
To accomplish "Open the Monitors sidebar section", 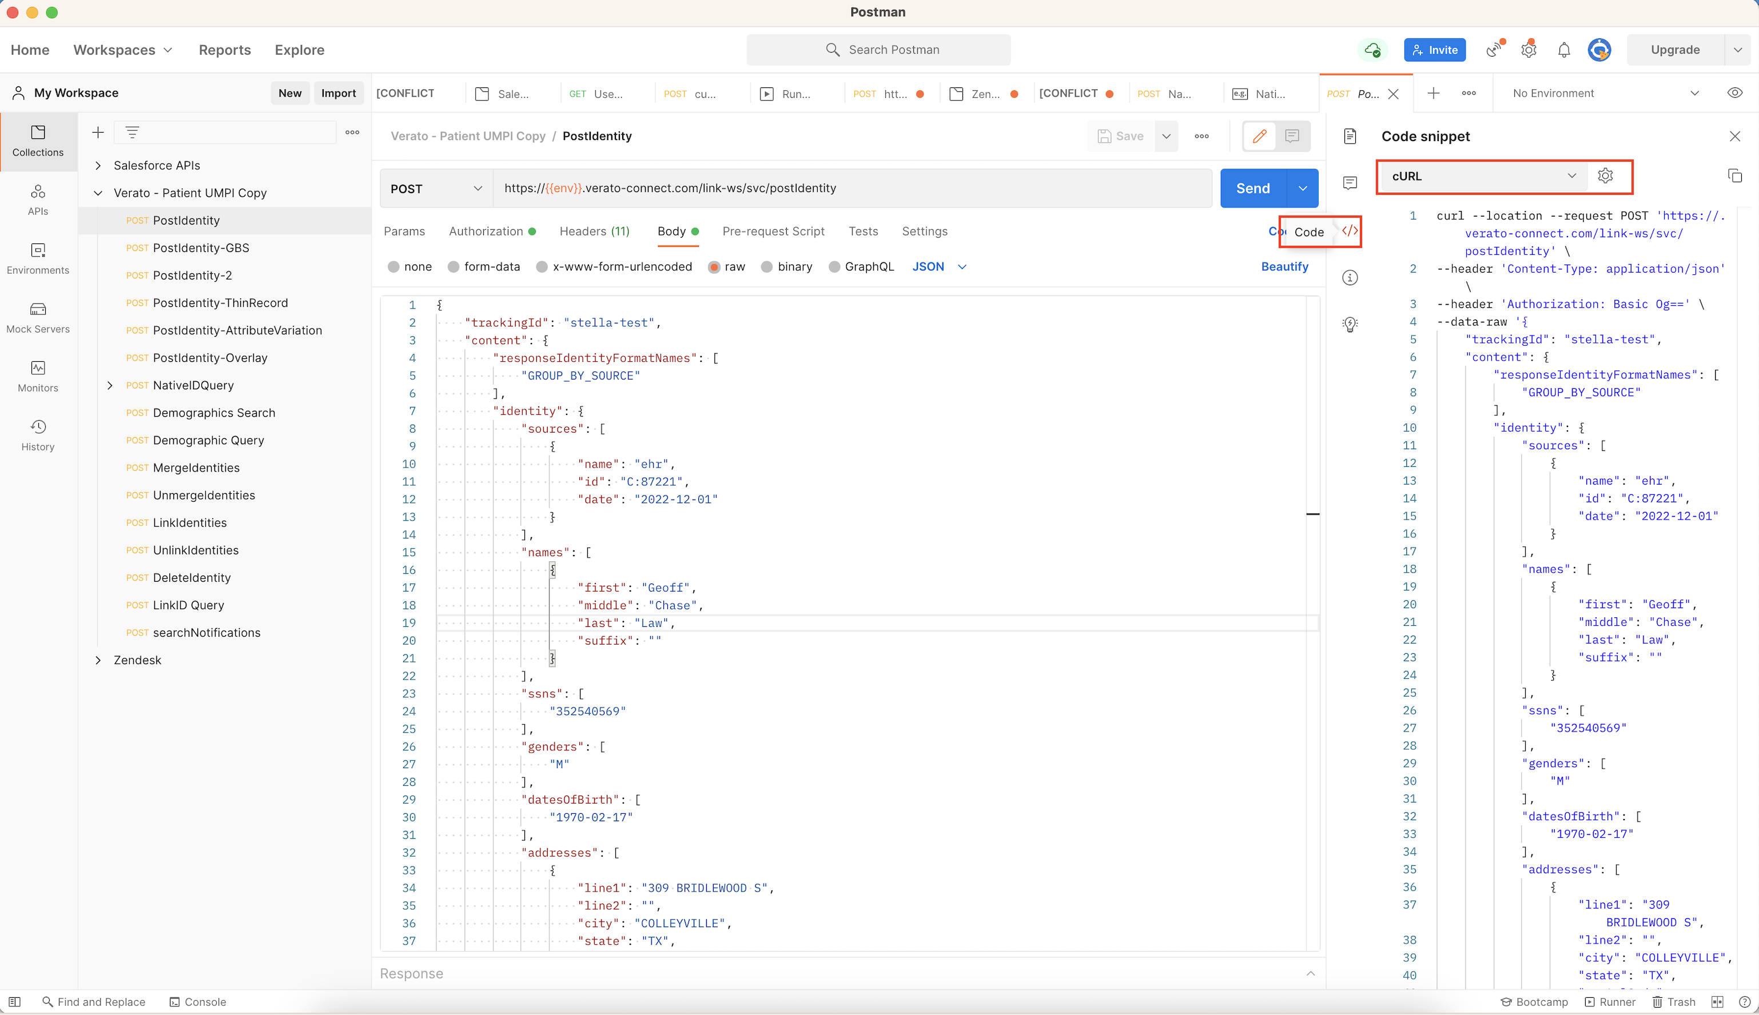I will (x=38, y=375).
